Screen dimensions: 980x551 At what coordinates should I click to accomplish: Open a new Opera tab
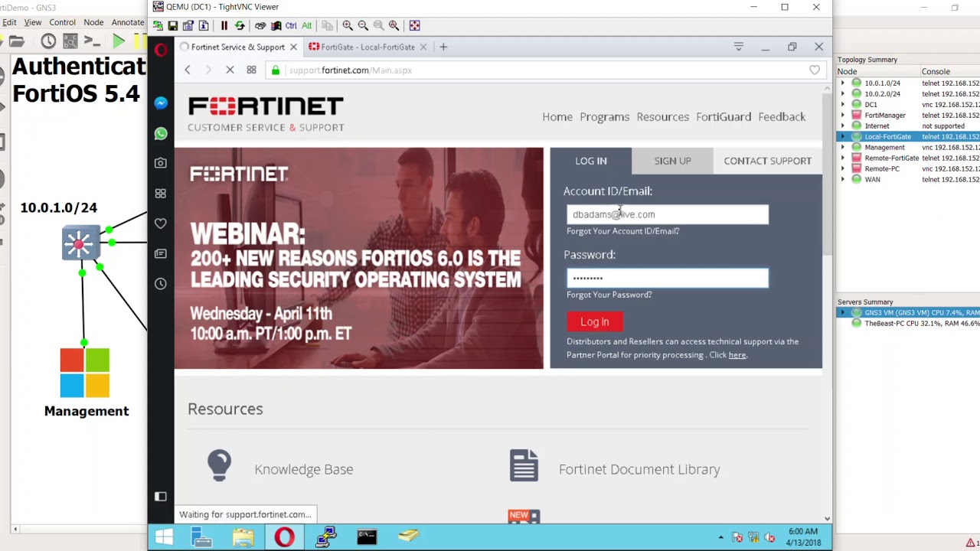[443, 47]
